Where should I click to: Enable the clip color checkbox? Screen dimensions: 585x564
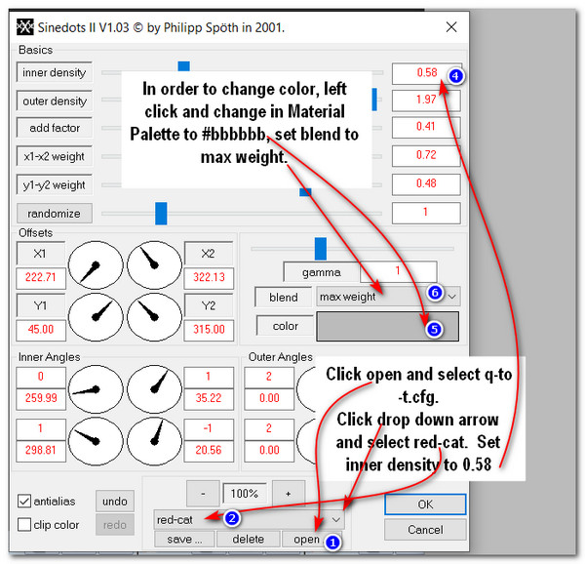click(25, 525)
